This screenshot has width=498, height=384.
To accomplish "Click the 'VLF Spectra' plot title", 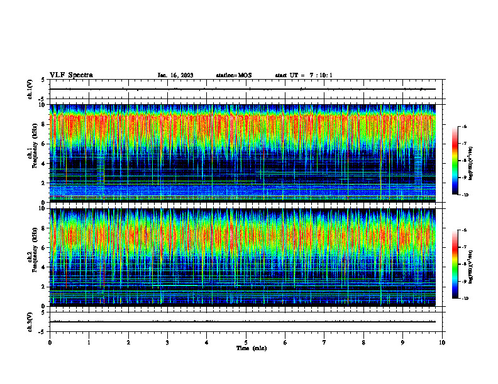I will click(71, 75).
